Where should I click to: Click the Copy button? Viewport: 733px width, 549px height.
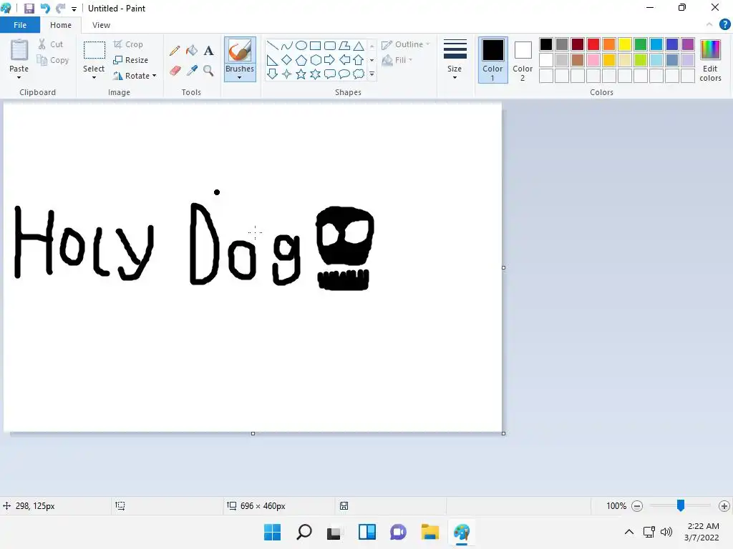[x=53, y=60]
